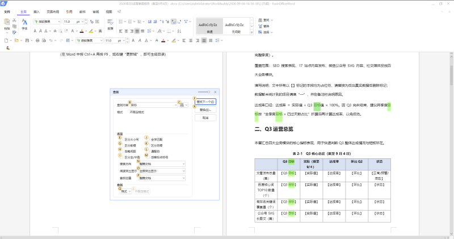Click the ribbon yellow highlight color swatch
This screenshot has height=239, width=454.
(91, 31)
